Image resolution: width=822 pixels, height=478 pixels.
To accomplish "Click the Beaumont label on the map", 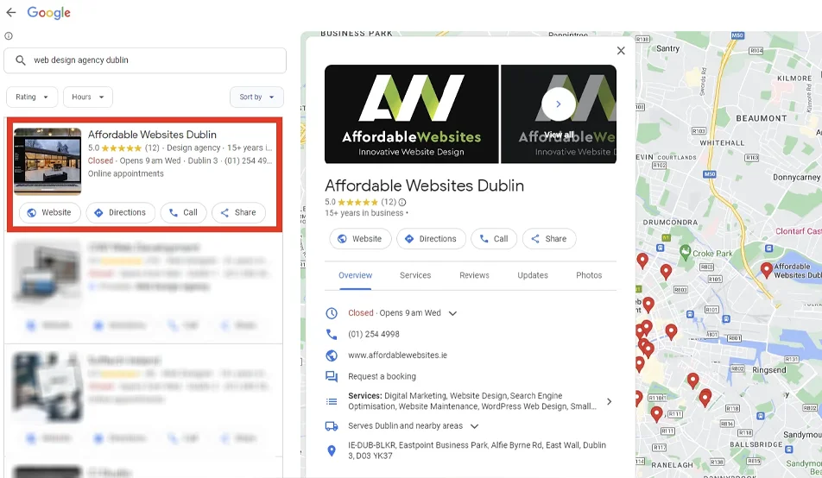I will (x=762, y=118).
